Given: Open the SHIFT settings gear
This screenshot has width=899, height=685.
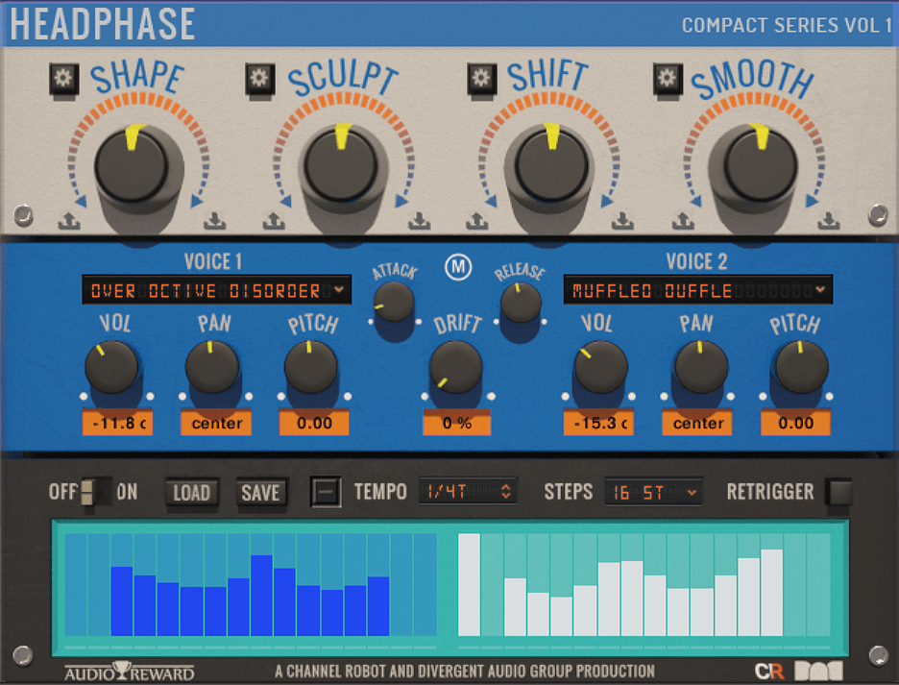Looking at the screenshot, I should (481, 79).
